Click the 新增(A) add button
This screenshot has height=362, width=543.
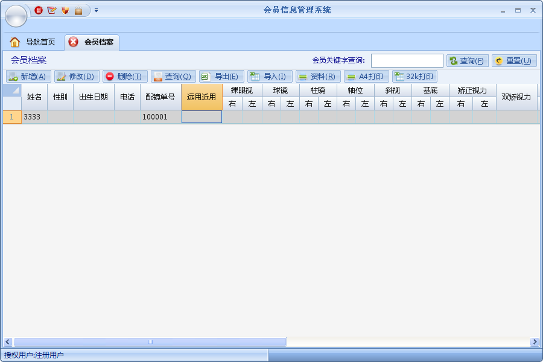[28, 76]
